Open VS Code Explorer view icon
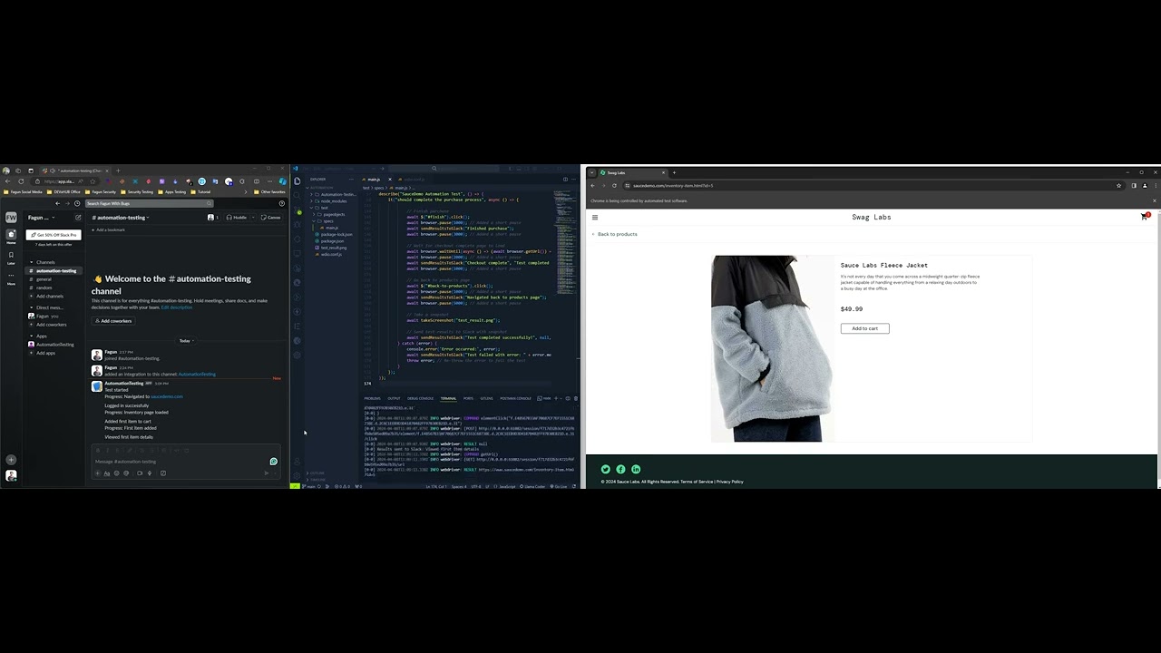This screenshot has height=653, width=1161. point(298,180)
